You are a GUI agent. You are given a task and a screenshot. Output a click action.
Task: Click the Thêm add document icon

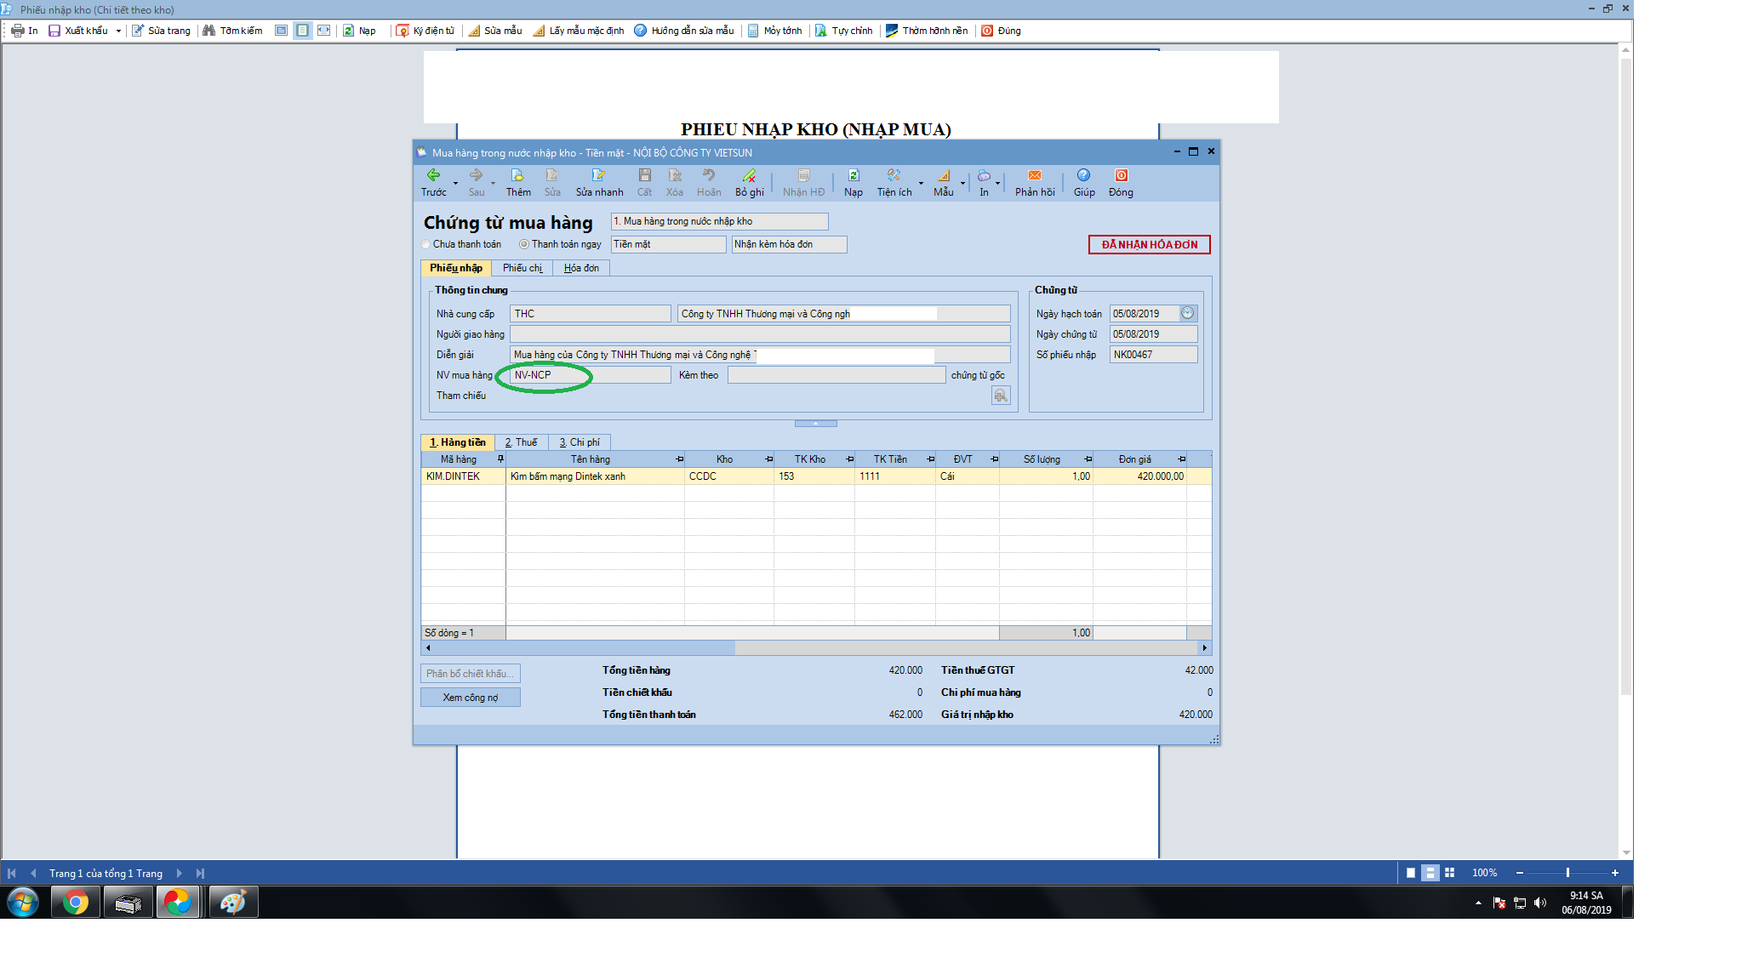click(x=517, y=175)
